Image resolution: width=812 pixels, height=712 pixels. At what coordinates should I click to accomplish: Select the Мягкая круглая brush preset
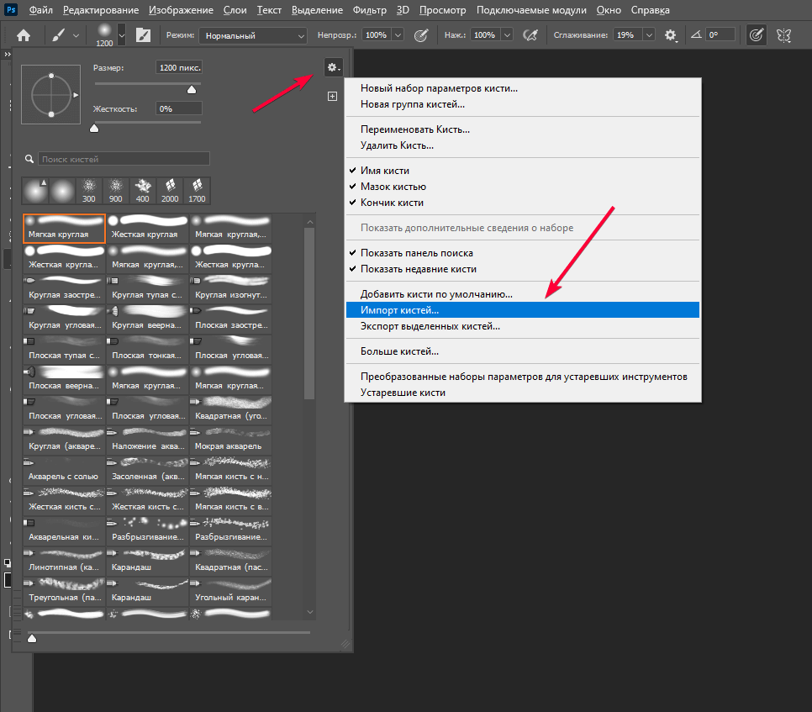click(x=64, y=229)
